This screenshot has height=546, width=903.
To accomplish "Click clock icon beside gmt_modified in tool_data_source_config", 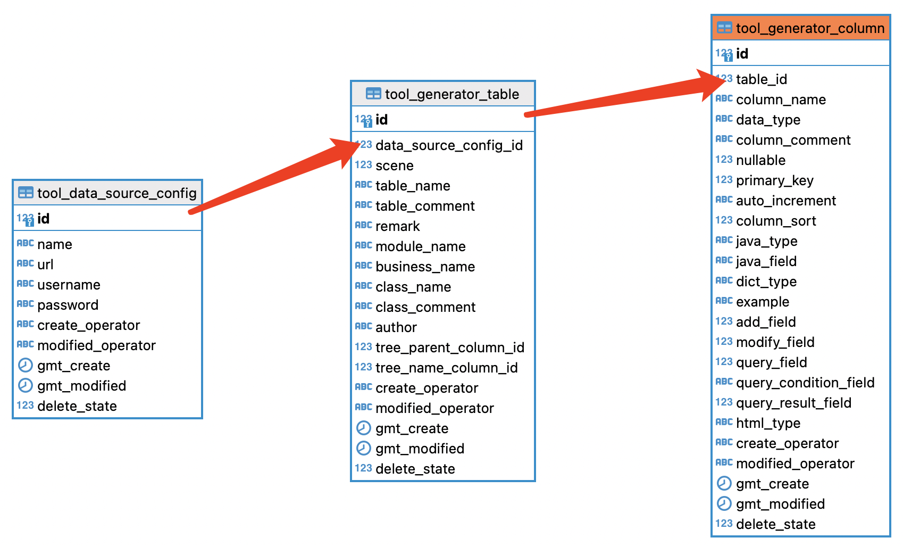I will coord(26,385).
